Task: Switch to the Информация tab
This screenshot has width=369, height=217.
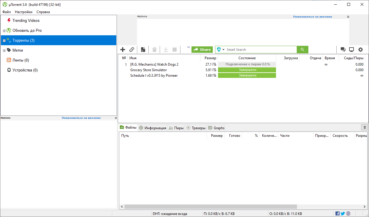Action: click(152, 128)
